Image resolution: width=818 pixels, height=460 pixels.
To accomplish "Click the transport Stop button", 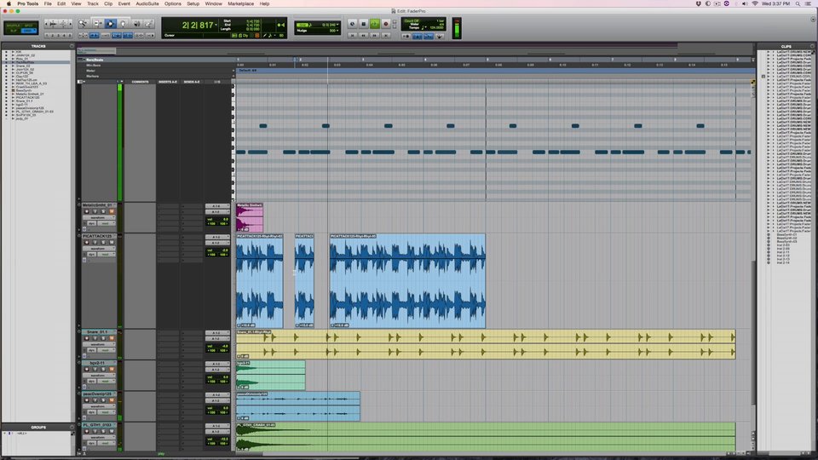I will [x=364, y=24].
